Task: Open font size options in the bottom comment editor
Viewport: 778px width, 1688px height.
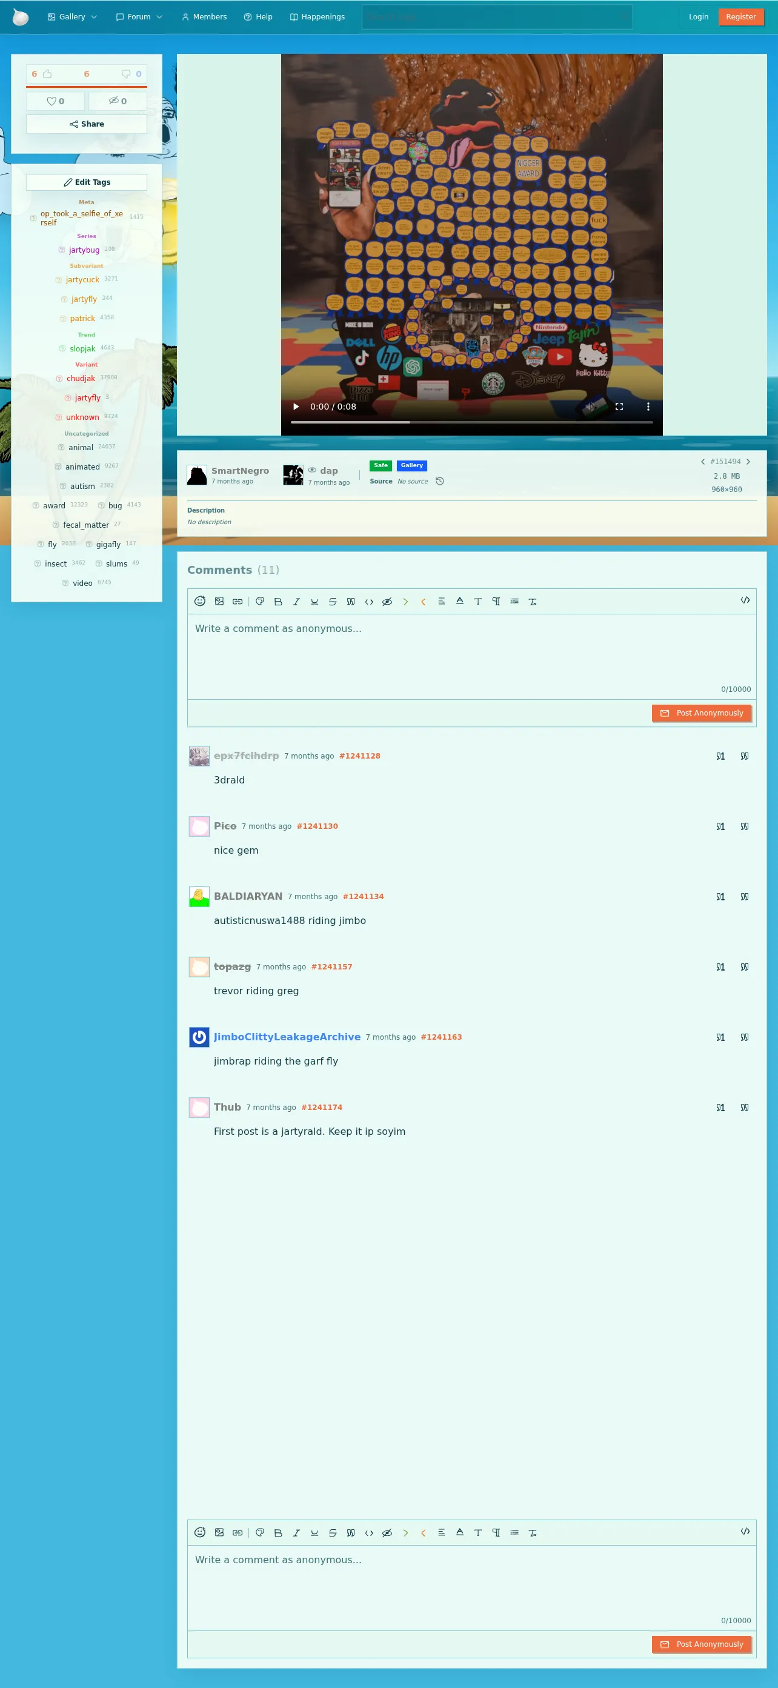Action: tap(478, 1533)
